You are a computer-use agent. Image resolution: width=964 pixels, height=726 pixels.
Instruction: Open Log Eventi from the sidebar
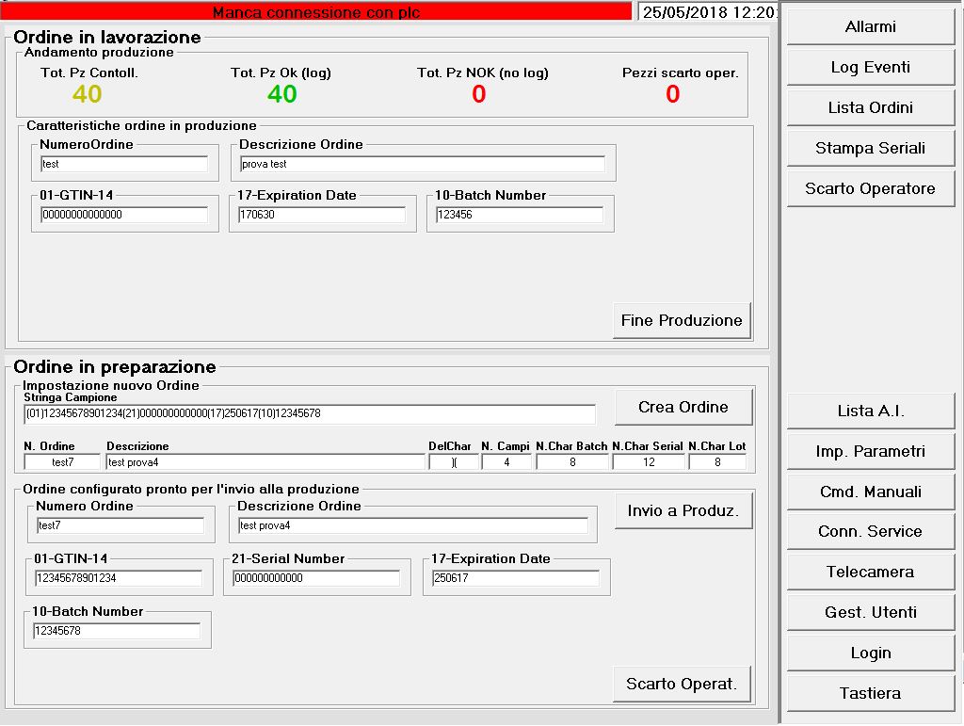pyautogui.click(x=870, y=67)
